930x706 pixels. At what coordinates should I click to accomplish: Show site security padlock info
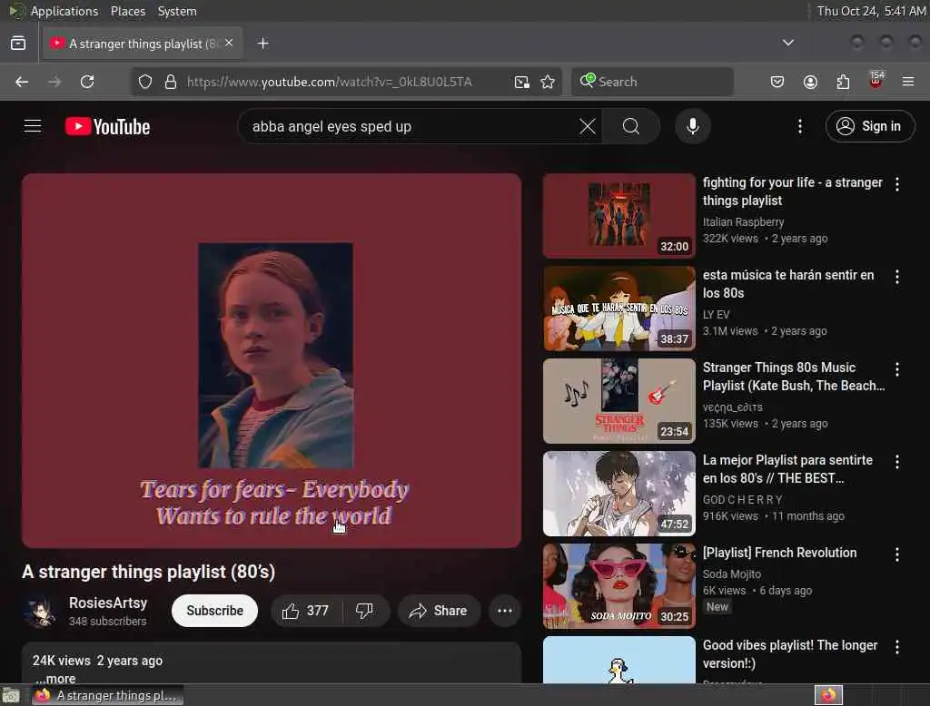171,82
